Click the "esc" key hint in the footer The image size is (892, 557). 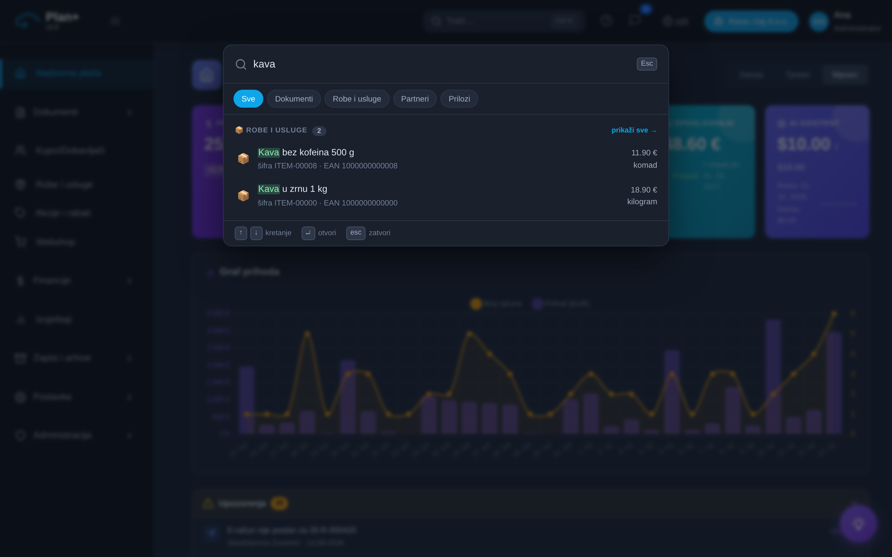356,233
